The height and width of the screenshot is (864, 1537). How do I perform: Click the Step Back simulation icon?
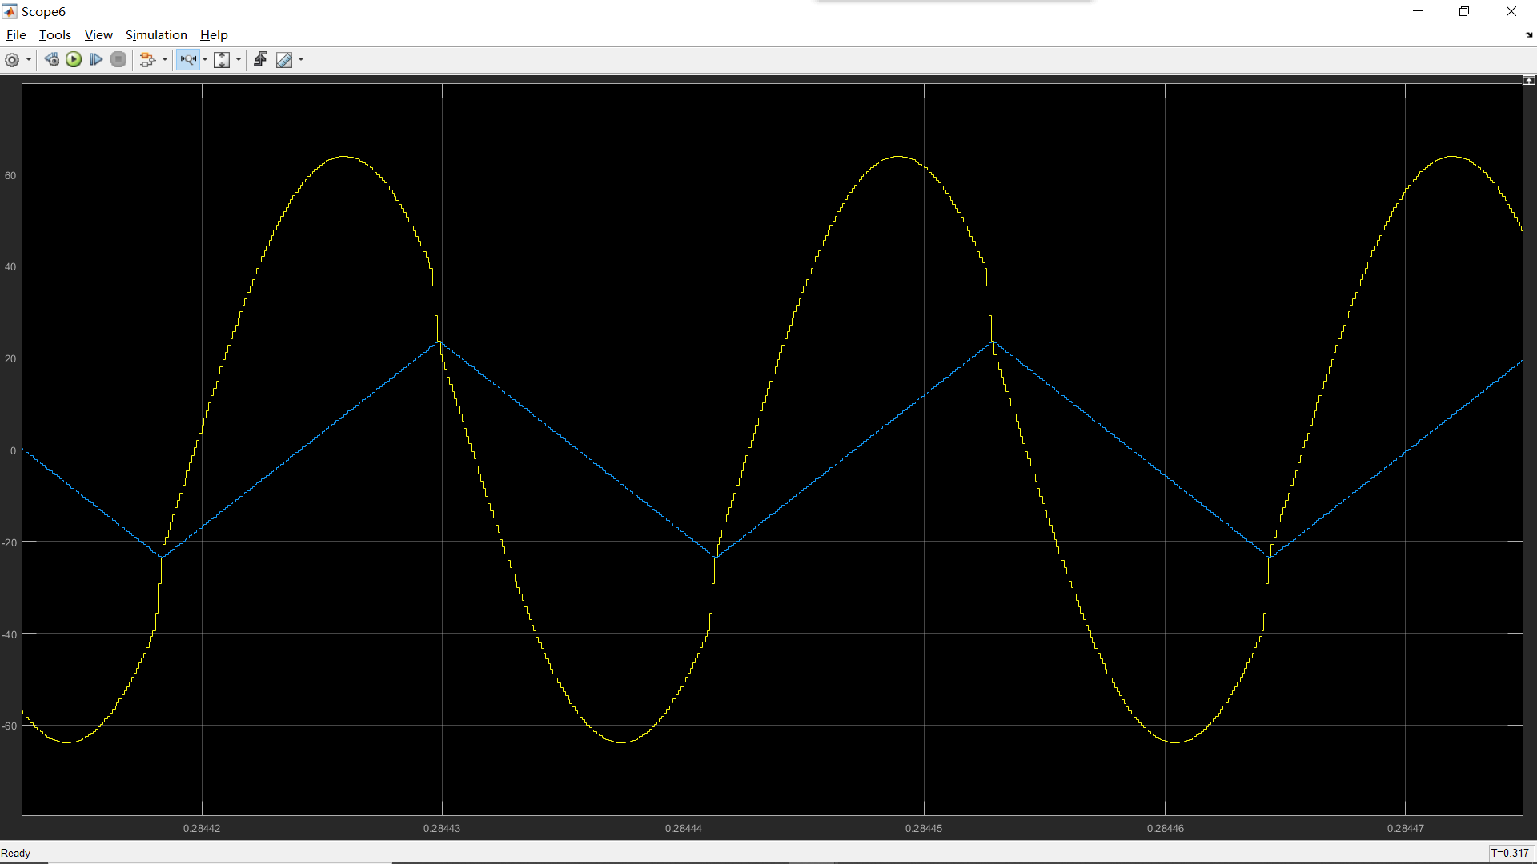(52, 60)
